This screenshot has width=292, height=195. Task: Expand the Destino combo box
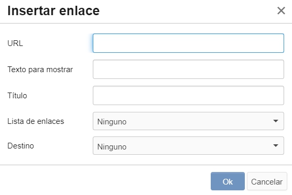tap(188, 146)
